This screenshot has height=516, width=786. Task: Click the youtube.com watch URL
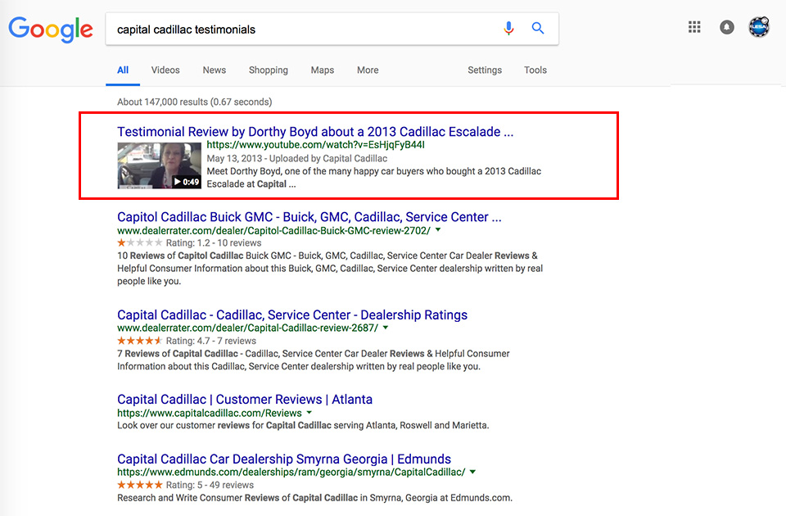[316, 145]
